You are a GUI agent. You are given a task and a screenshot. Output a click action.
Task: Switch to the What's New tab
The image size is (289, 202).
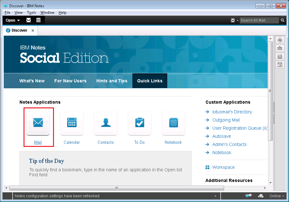point(32,81)
